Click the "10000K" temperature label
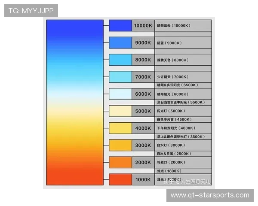The image size is (258, 206). 143,25
